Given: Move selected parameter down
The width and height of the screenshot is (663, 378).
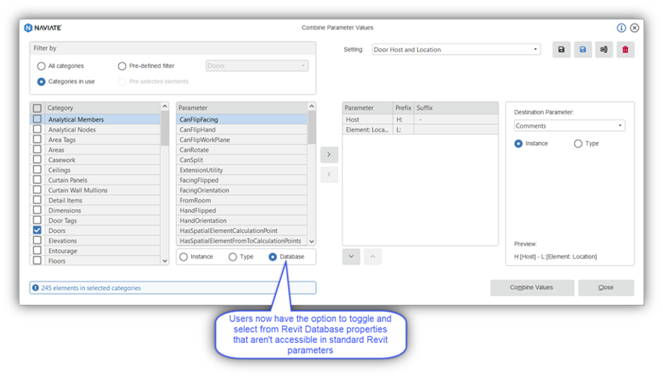Looking at the screenshot, I should (x=351, y=256).
